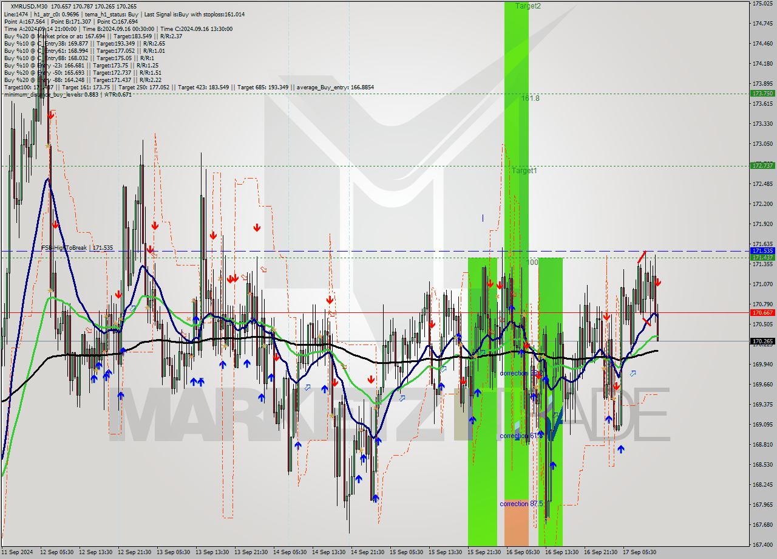Select the FSB-HighToBreak | 171.535 label
777x559 pixels.
click(77, 248)
